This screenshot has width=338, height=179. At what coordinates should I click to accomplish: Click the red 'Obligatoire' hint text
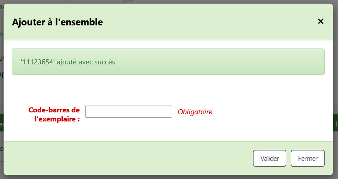(x=195, y=112)
